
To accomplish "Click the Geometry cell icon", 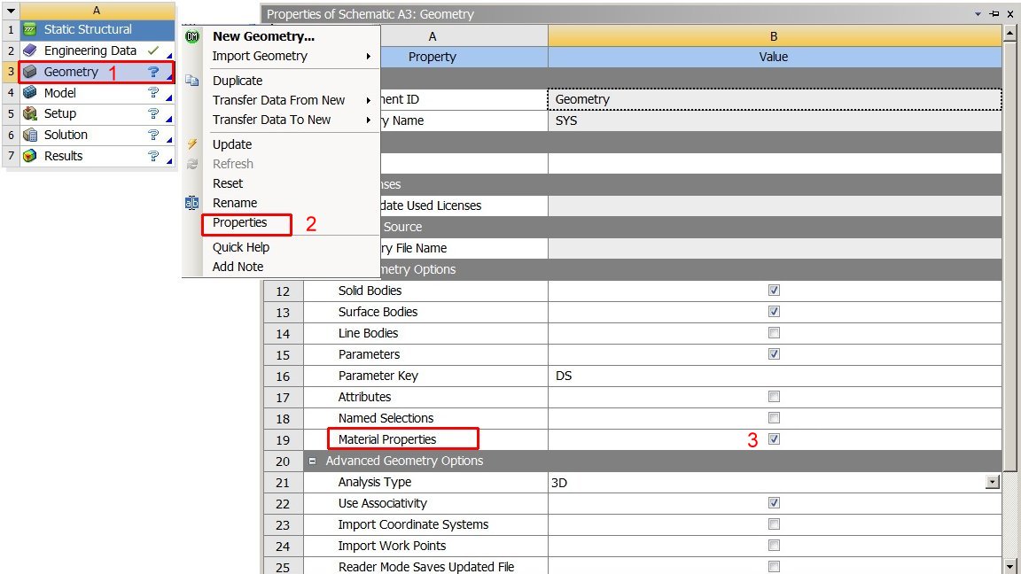I will pos(30,73).
